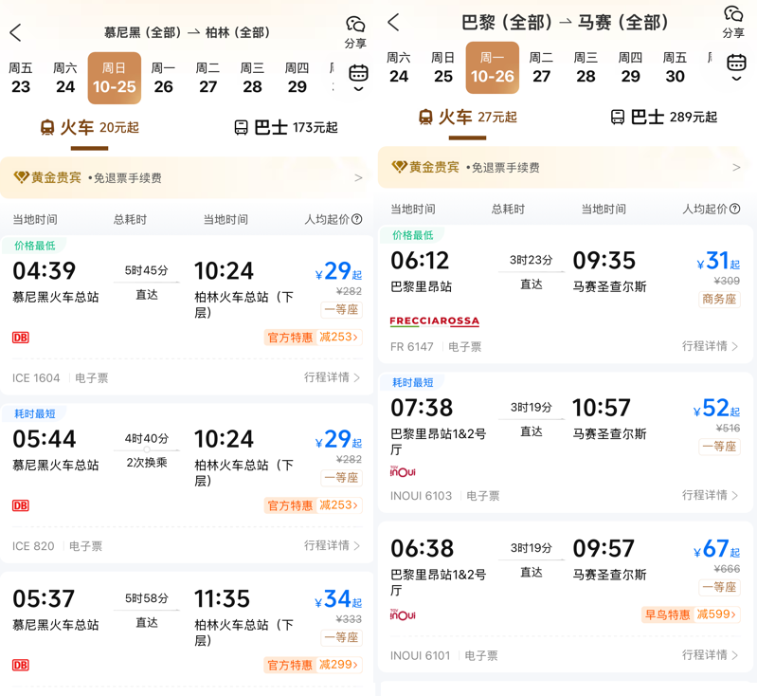Switch to 火车 20元起 tab

tap(90, 128)
